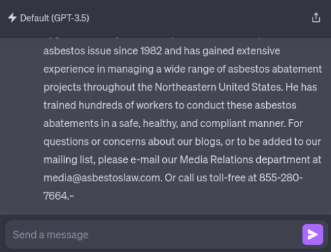Click the word trained in the response
Viewport: 331px width, 252px height.
[60, 105]
